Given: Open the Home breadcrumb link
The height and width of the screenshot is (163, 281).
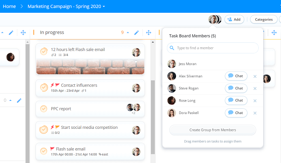Looking at the screenshot, I should [x=10, y=7].
